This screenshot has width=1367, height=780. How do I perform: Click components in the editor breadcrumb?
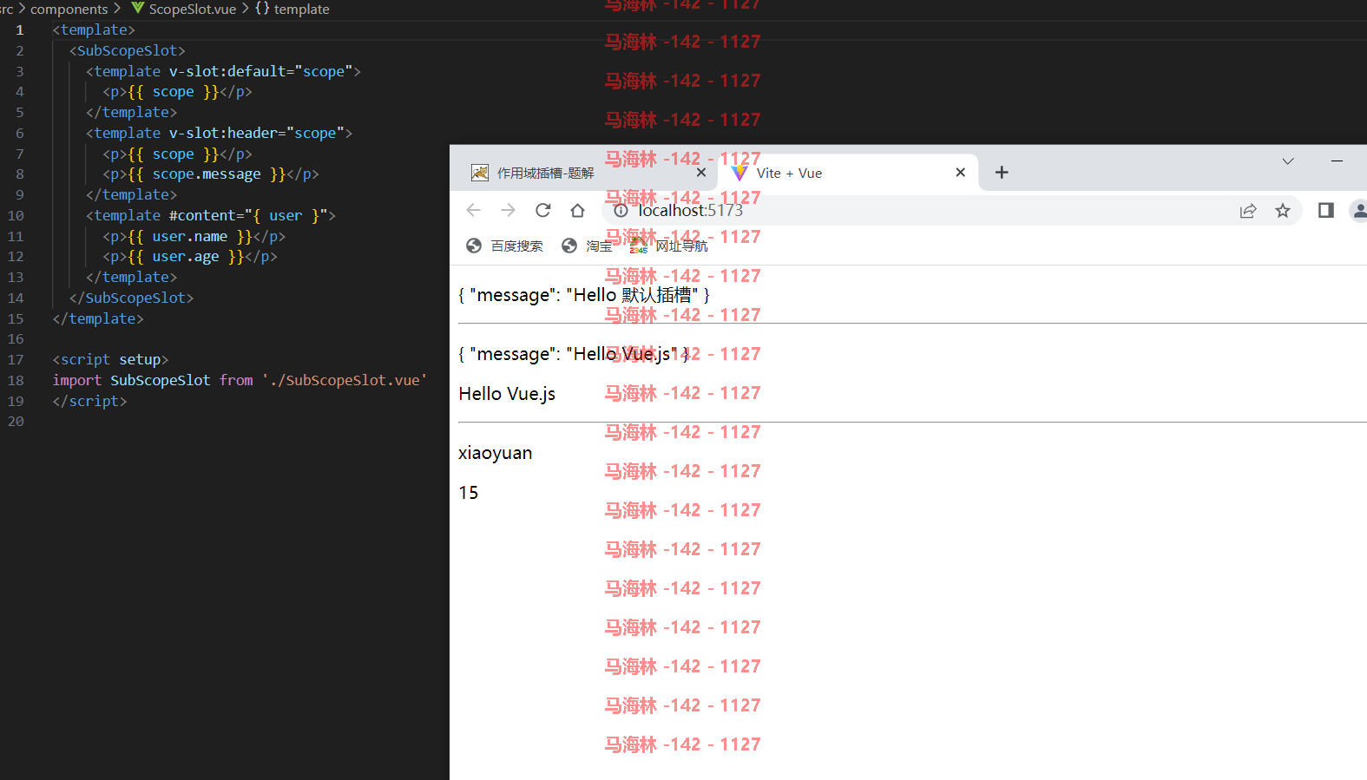coord(69,9)
